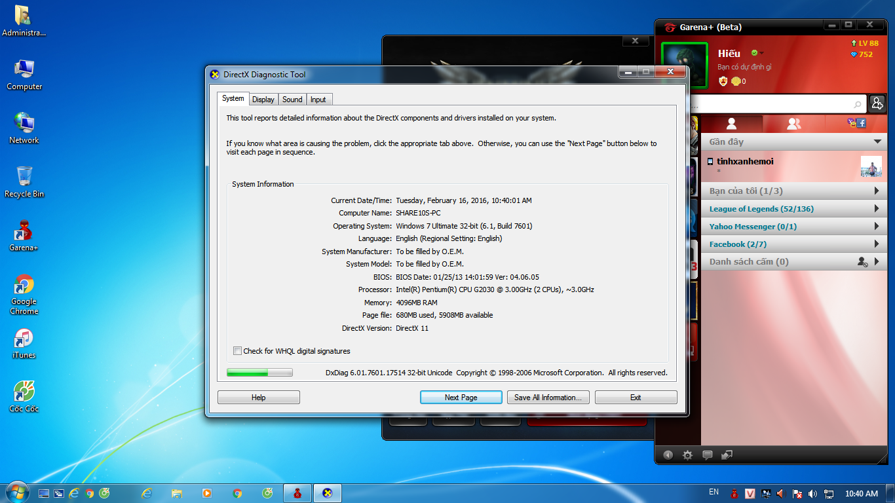
Task: Click the search magnifier in Garena
Action: [858, 104]
